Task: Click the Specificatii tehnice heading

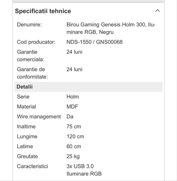Action: (x=43, y=11)
